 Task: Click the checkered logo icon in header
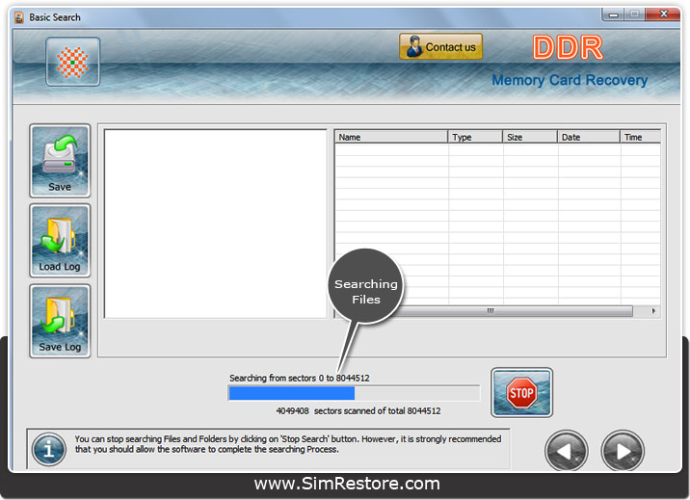72,62
